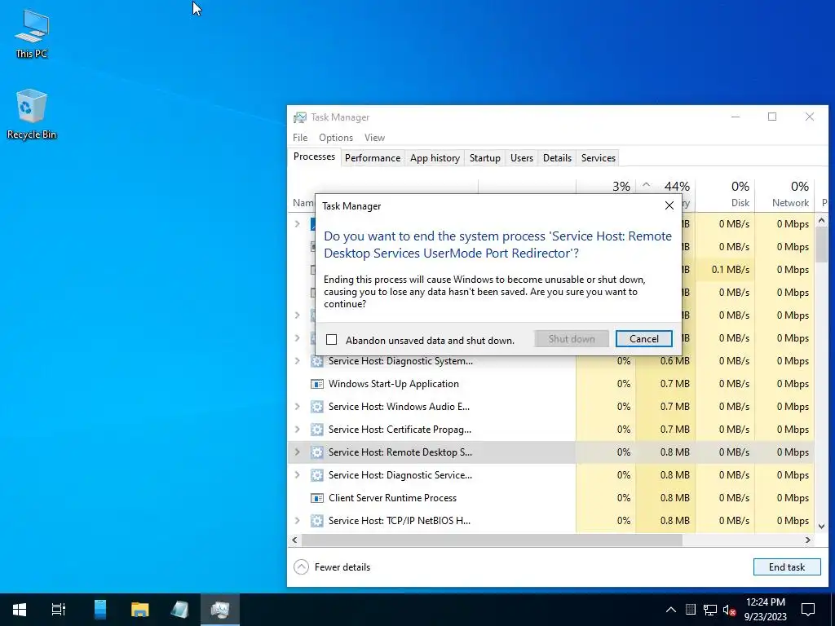Click gear icon of Windows Audio service host
835x626 pixels.
(x=317, y=407)
